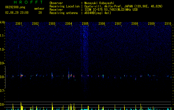174x110 pixels.
Task: Select the ICOM IC-575 receiver description
Action: [111, 10]
